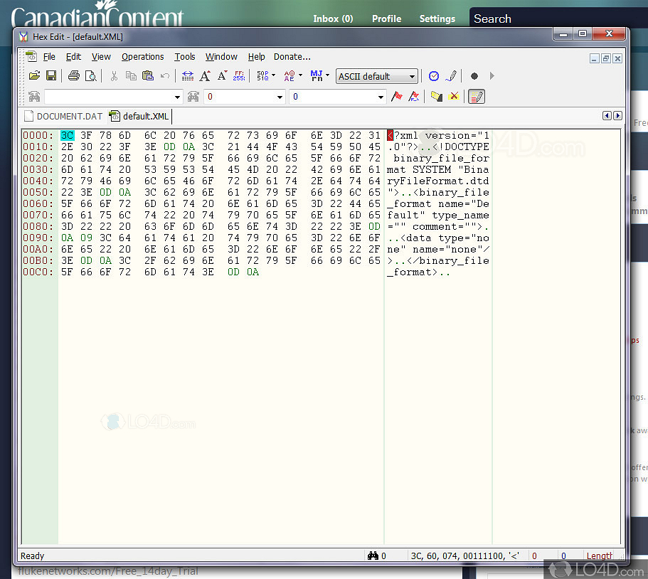Increase font size with large A icon
The width and height of the screenshot is (648, 579).
[x=205, y=76]
